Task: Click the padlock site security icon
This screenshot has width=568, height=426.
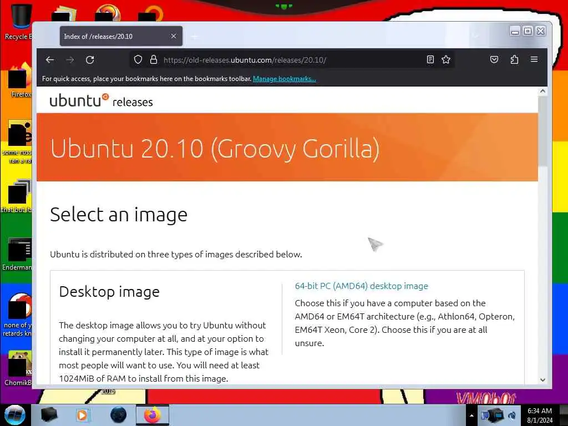Action: pos(153,59)
